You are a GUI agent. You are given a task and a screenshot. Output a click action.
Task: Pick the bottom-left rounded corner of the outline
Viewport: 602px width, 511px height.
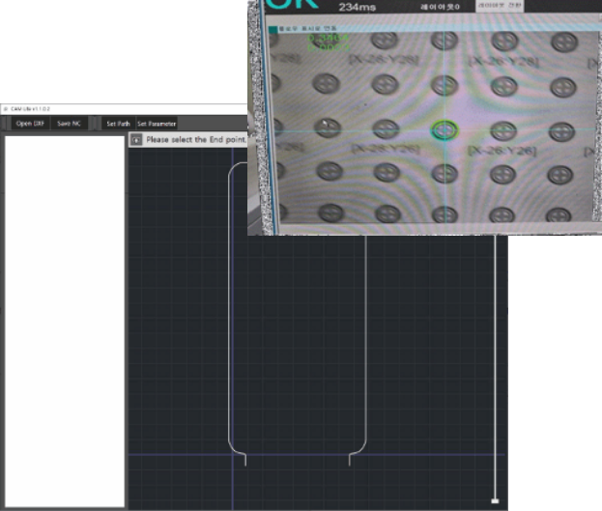[x=232, y=448]
